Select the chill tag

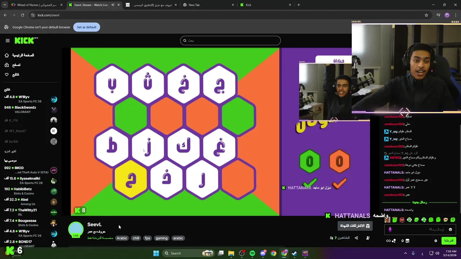[136, 238]
